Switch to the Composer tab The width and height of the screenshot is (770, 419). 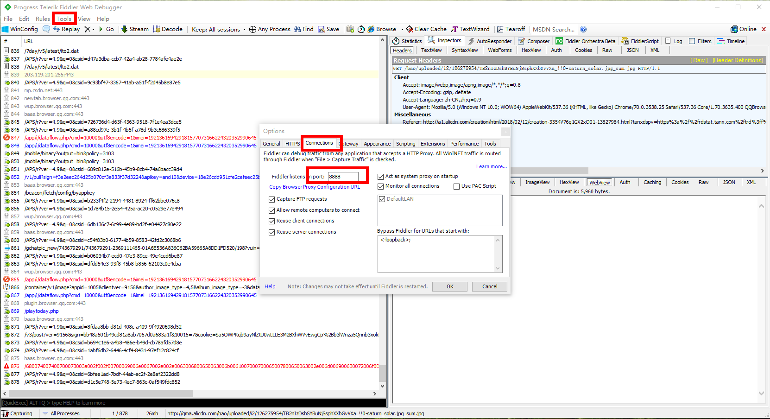click(x=534, y=41)
